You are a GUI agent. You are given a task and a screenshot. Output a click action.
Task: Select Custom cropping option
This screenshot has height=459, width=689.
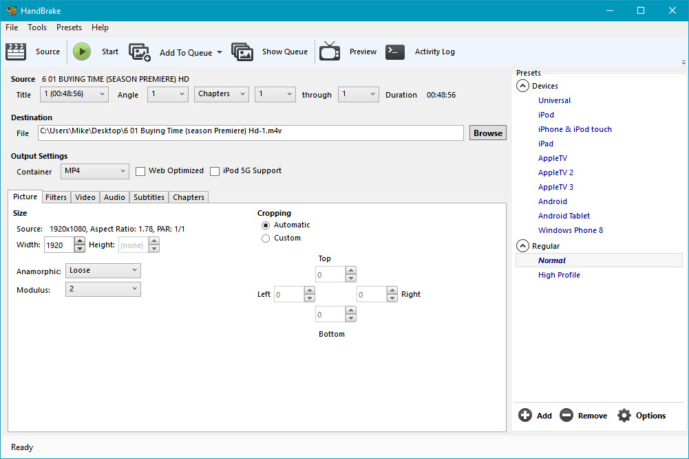click(266, 238)
